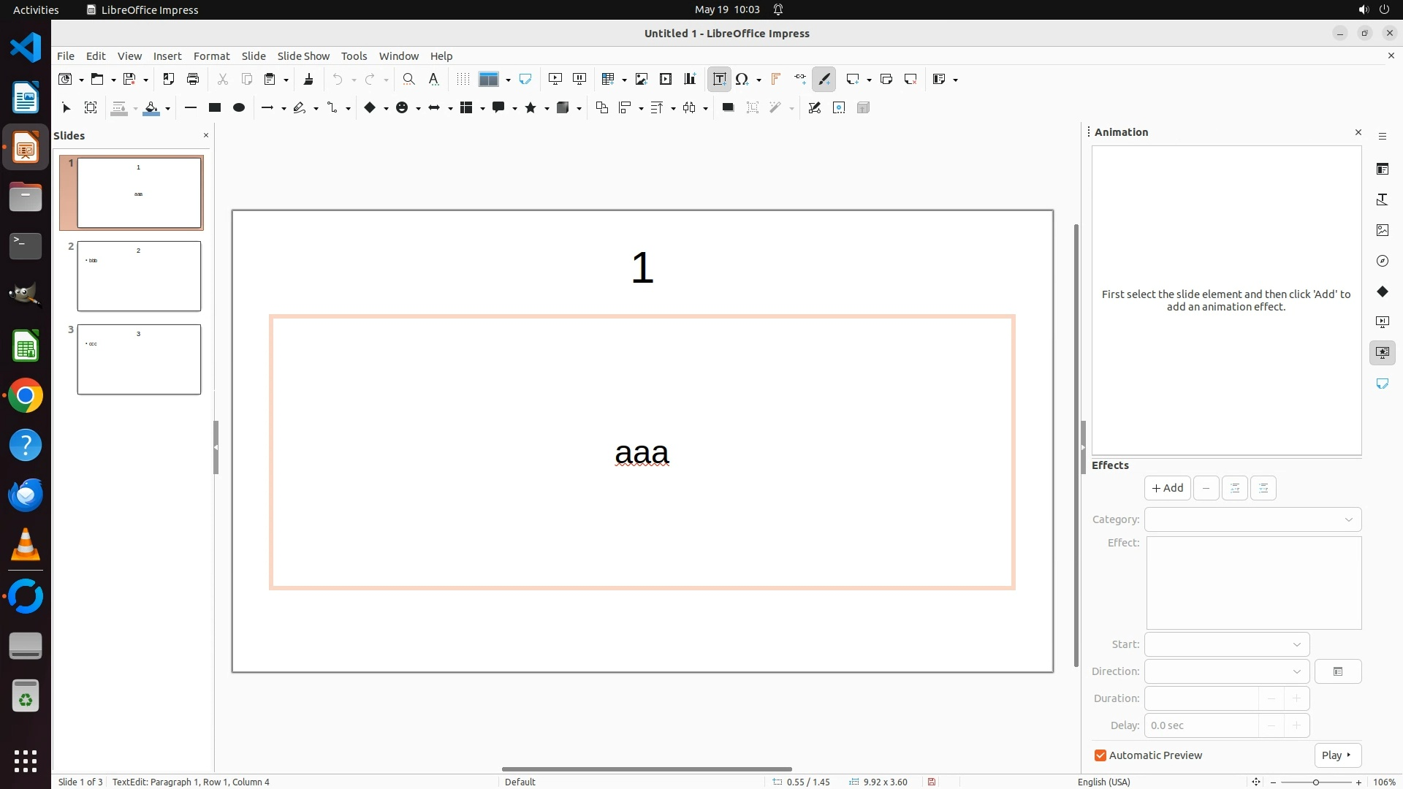This screenshot has width=1403, height=789.
Task: Expand the Direction combo box
Action: [x=1226, y=671]
